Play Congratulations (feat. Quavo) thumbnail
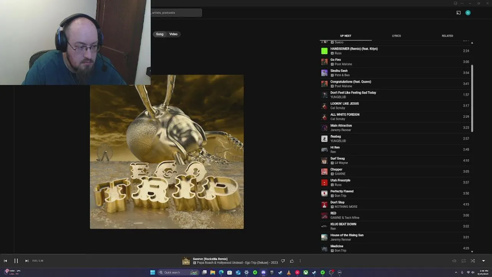 tap(324, 83)
